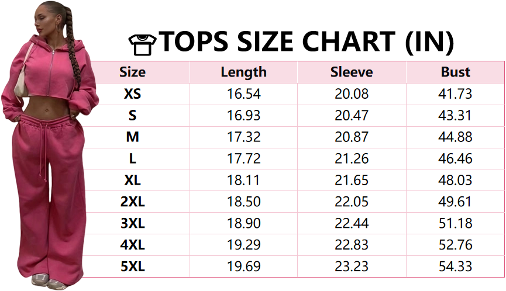Select the Bust column header

click(x=455, y=72)
